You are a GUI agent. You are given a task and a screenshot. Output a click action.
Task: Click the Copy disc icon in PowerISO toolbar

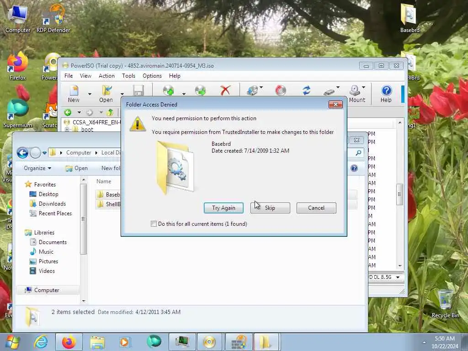pos(252,90)
